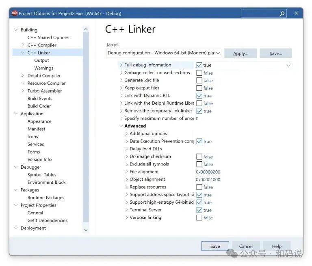Click the search magnifier icon in title bar

pyautogui.click(x=282, y=13)
